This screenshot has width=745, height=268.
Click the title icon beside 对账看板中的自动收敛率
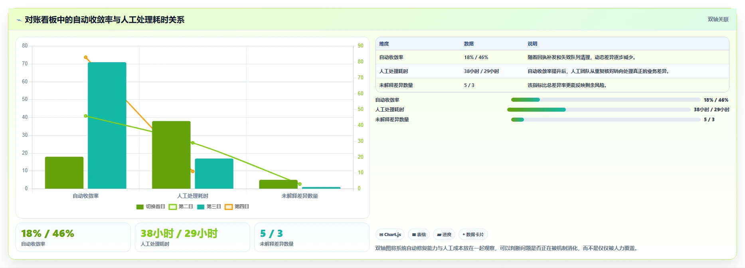[19, 20]
